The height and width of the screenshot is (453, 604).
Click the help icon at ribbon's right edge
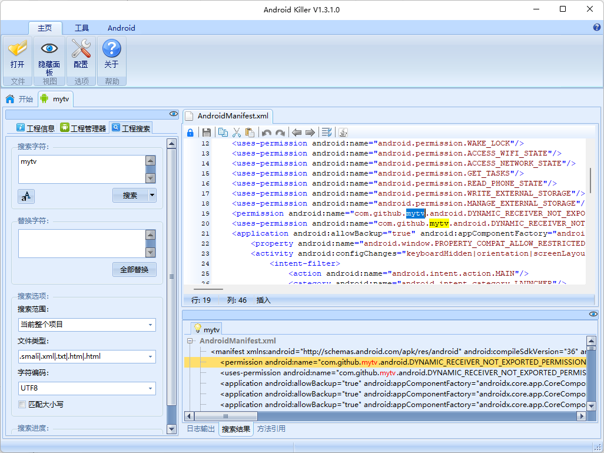(597, 27)
